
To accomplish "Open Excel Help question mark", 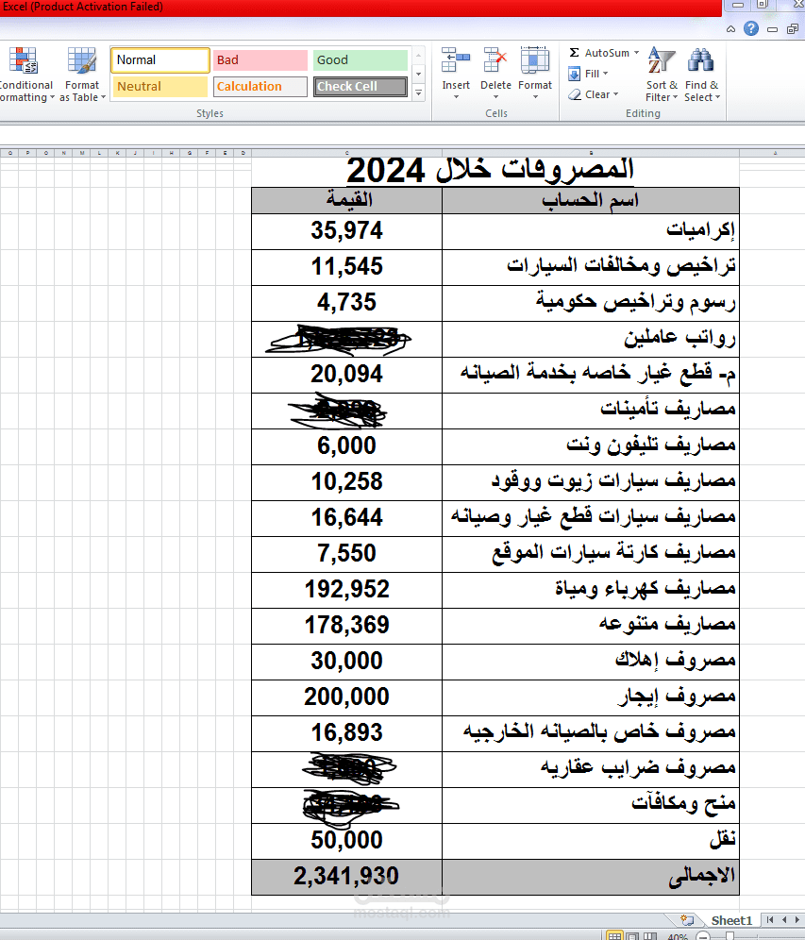I will pyautogui.click(x=751, y=28).
